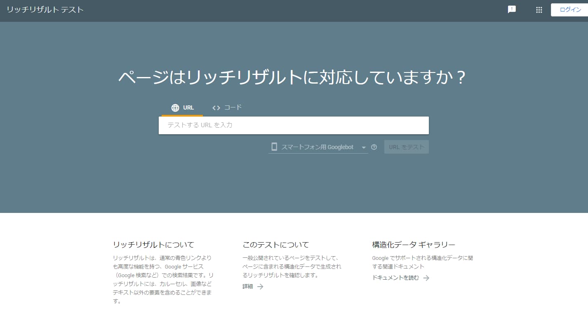Click the arrow next to ドキュメントを読む
588x327 pixels.
(x=426, y=278)
